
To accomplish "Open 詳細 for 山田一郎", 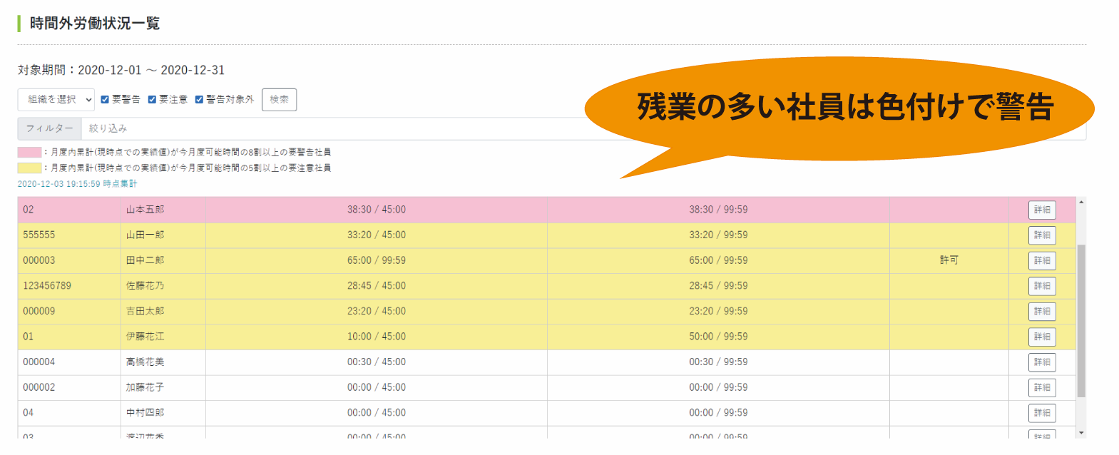I will coord(1041,235).
